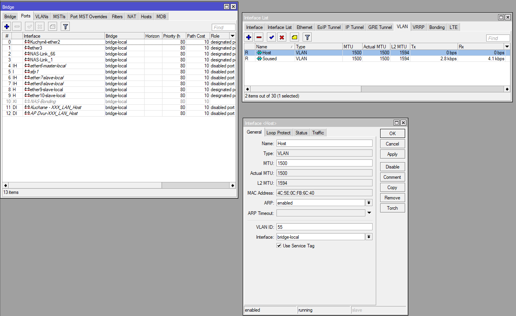The height and width of the screenshot is (316, 516).
Task: Click Comment button in Host dialog
Action: [392, 177]
